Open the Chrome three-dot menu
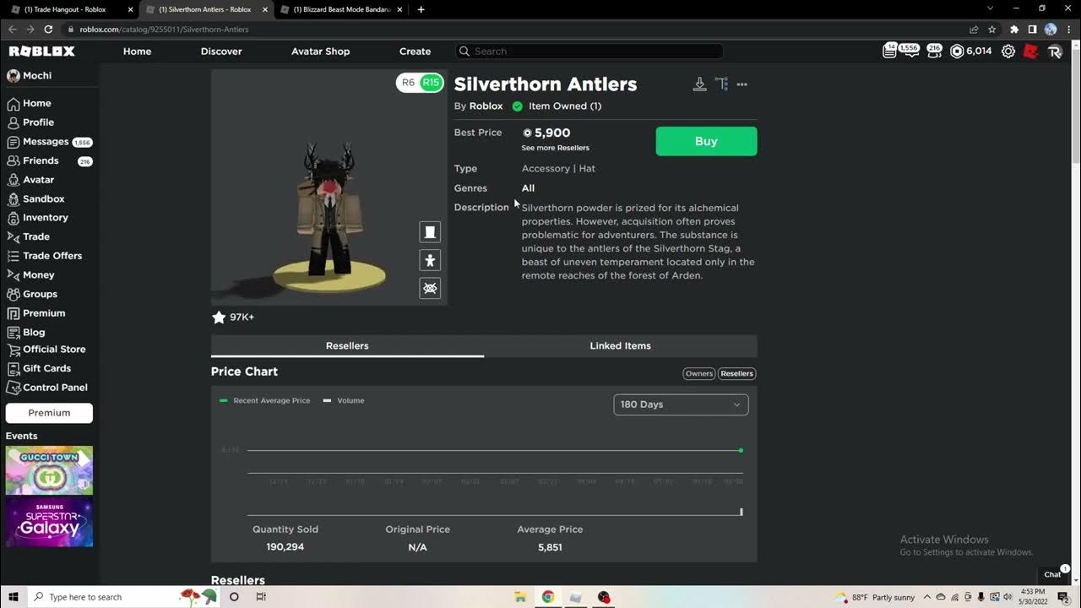This screenshot has width=1081, height=608. click(1069, 30)
